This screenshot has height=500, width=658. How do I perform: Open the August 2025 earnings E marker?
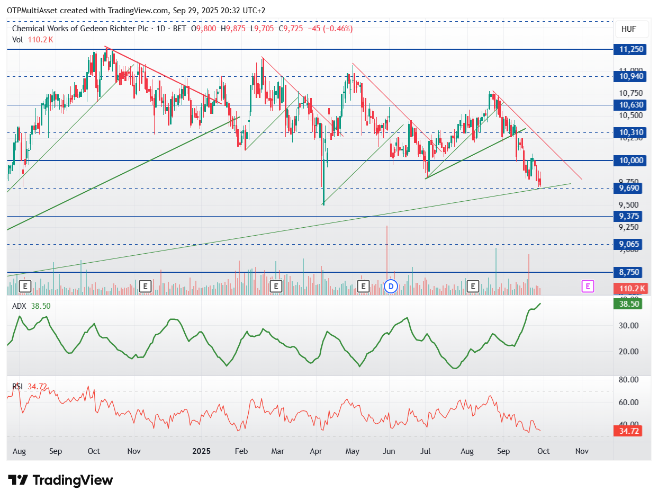pyautogui.click(x=473, y=287)
